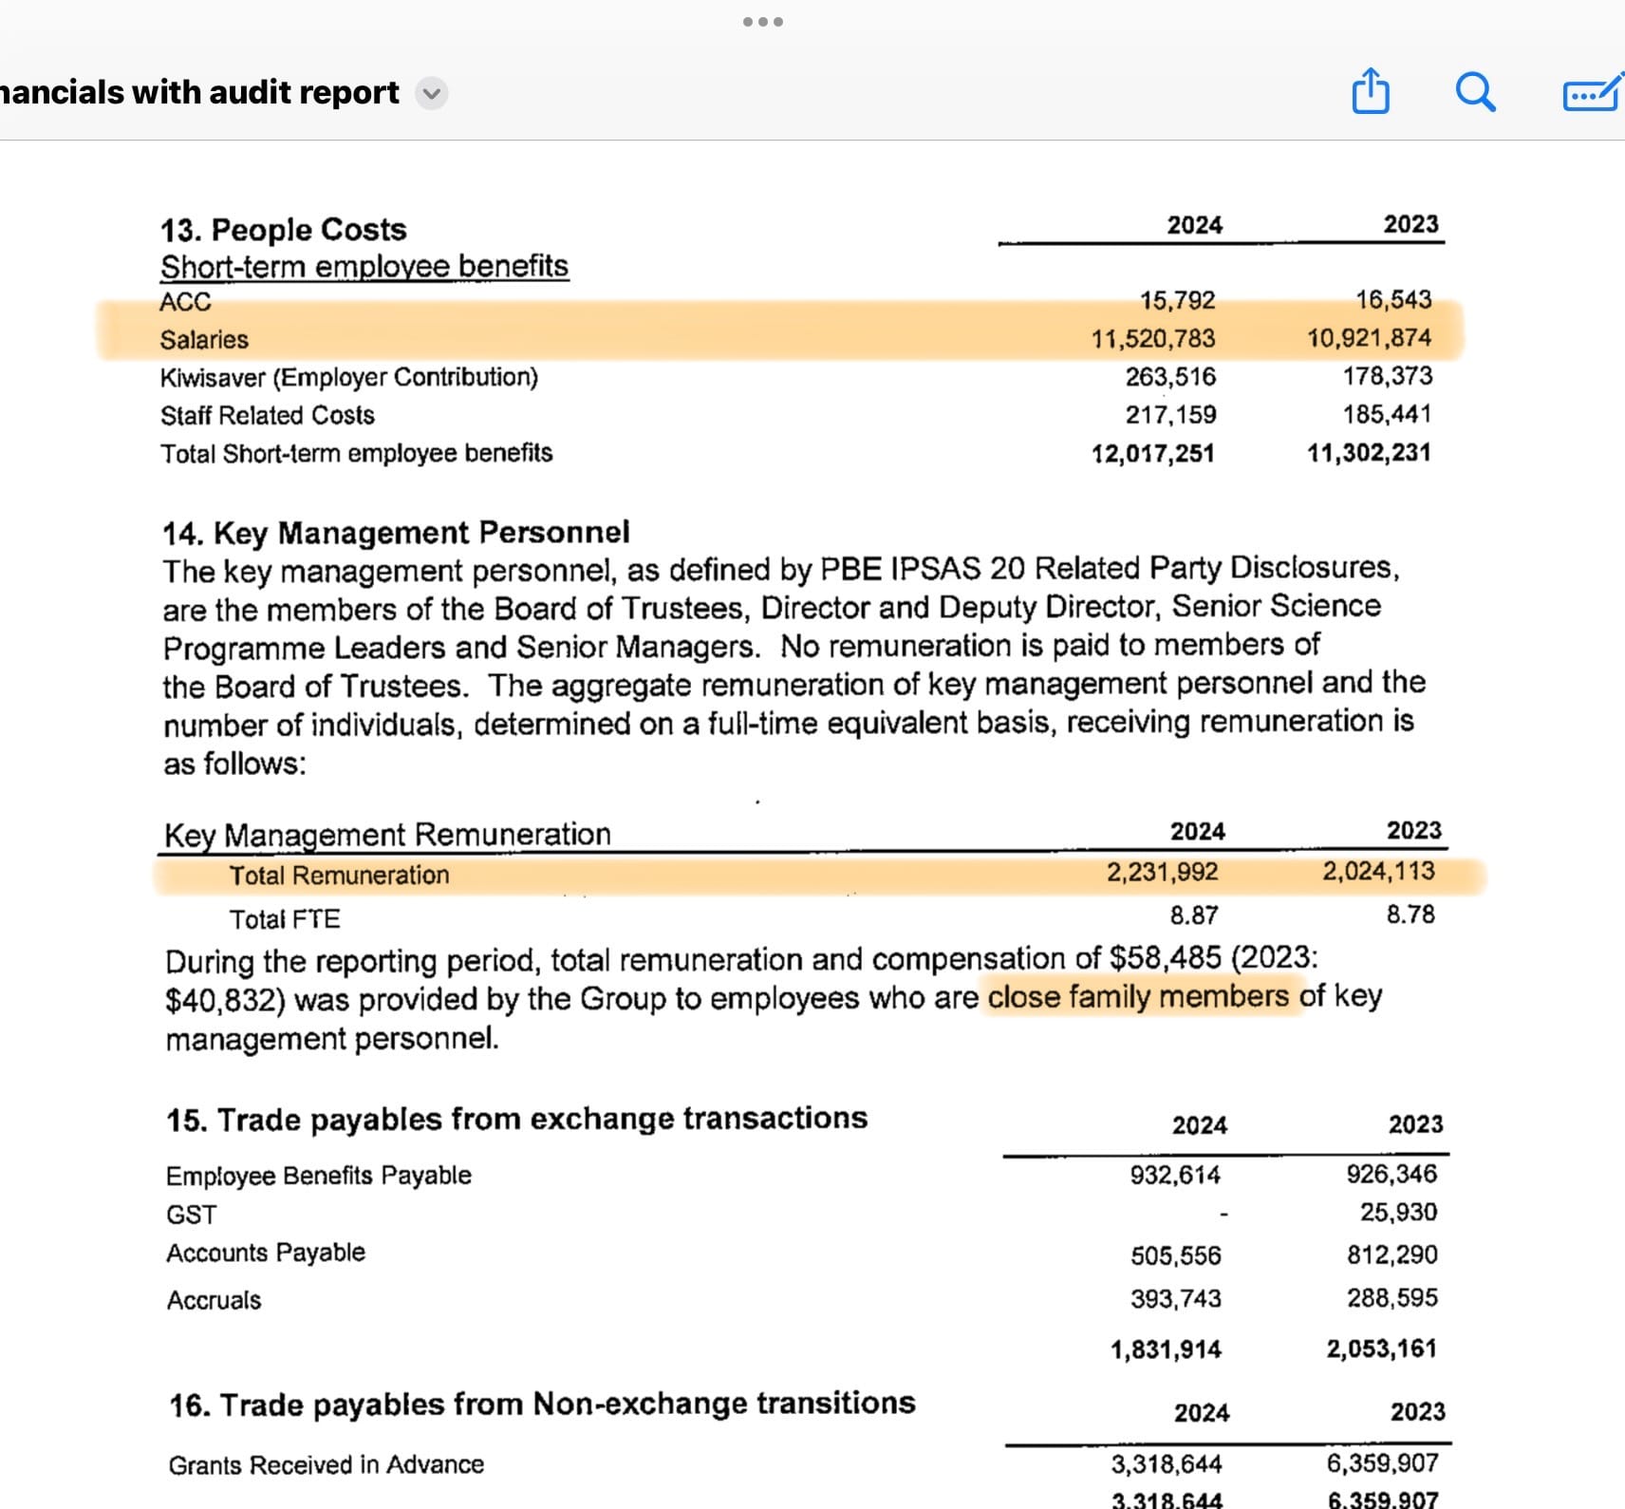Click the underlined "Key Management Remuneration" label
This screenshot has width=1625, height=1509.
point(387,835)
